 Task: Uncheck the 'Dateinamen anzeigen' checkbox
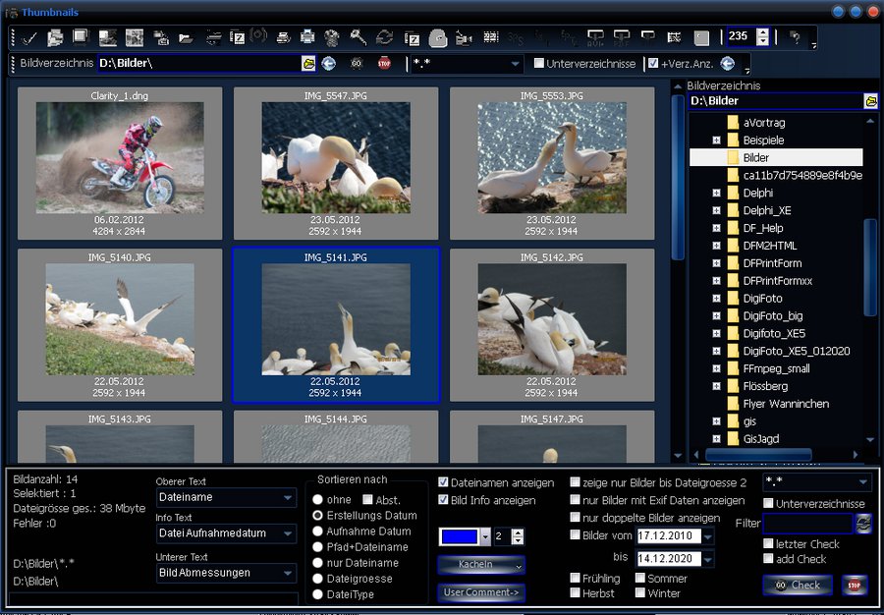pos(444,482)
